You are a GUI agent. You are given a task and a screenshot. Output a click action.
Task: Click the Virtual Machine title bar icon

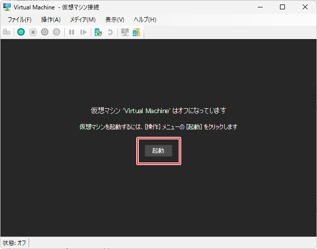pos(7,7)
